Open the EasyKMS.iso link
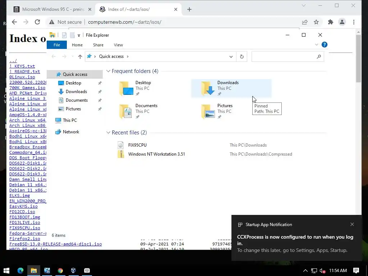Screen dimensions: 368x276 (x=23, y=206)
